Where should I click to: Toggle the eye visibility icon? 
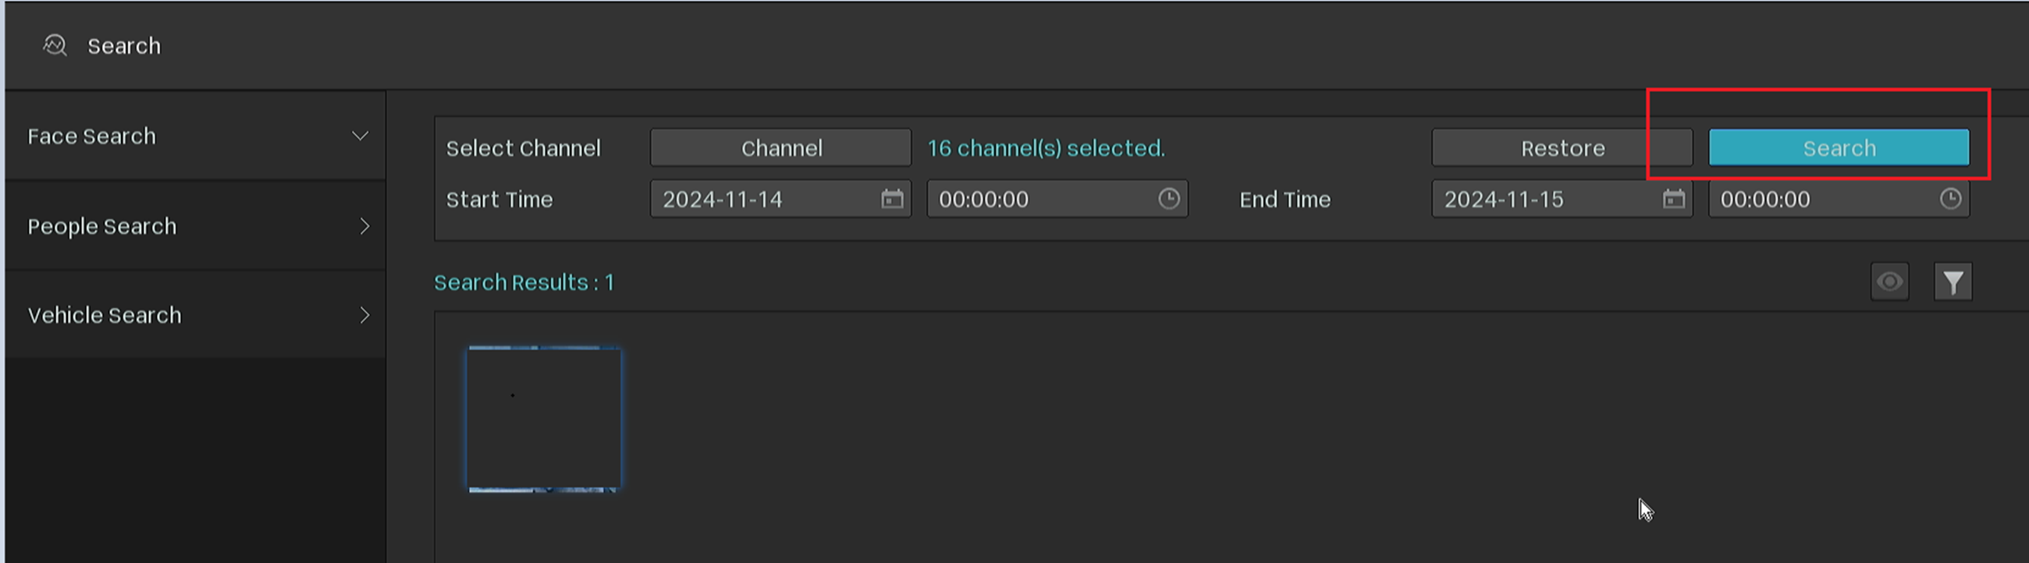[1889, 282]
